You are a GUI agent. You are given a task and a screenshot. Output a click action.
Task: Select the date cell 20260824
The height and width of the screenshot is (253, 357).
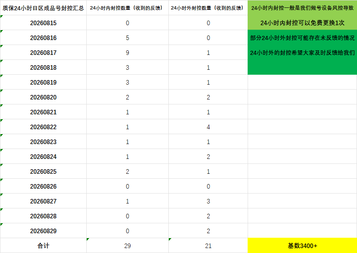tap(43, 156)
